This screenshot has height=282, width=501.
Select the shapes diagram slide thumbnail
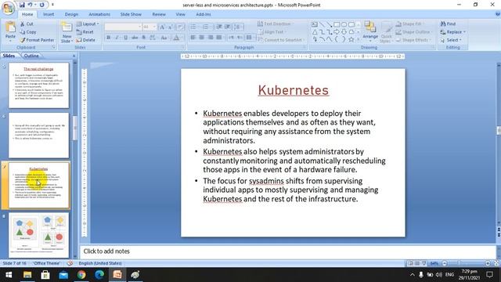click(38, 235)
